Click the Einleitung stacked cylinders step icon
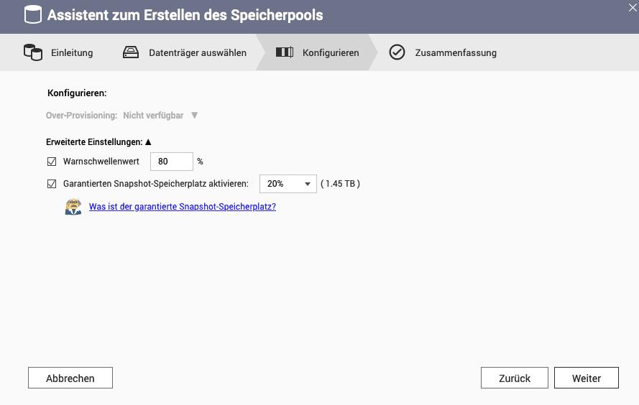This screenshot has width=639, height=405. (33, 52)
